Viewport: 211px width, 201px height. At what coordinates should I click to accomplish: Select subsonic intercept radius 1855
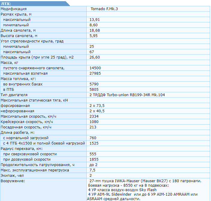tap(94, 159)
